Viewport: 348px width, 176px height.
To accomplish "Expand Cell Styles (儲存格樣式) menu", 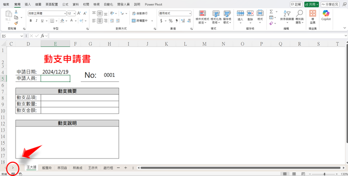I will tap(227, 17).
